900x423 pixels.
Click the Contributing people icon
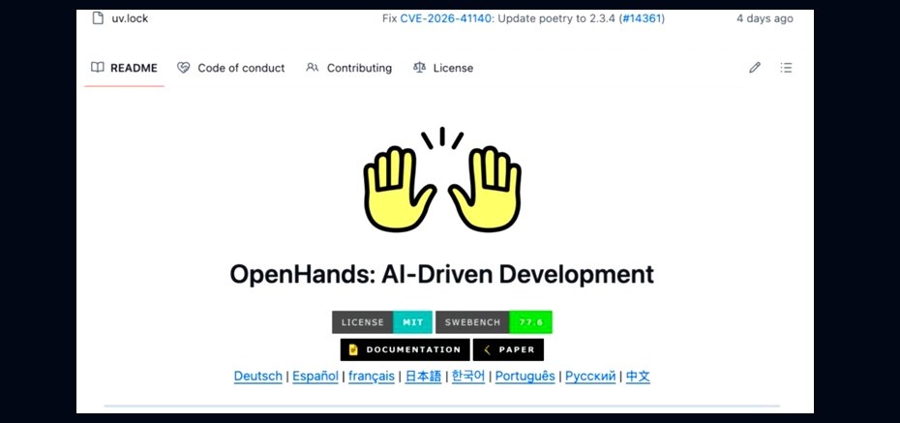tap(313, 67)
